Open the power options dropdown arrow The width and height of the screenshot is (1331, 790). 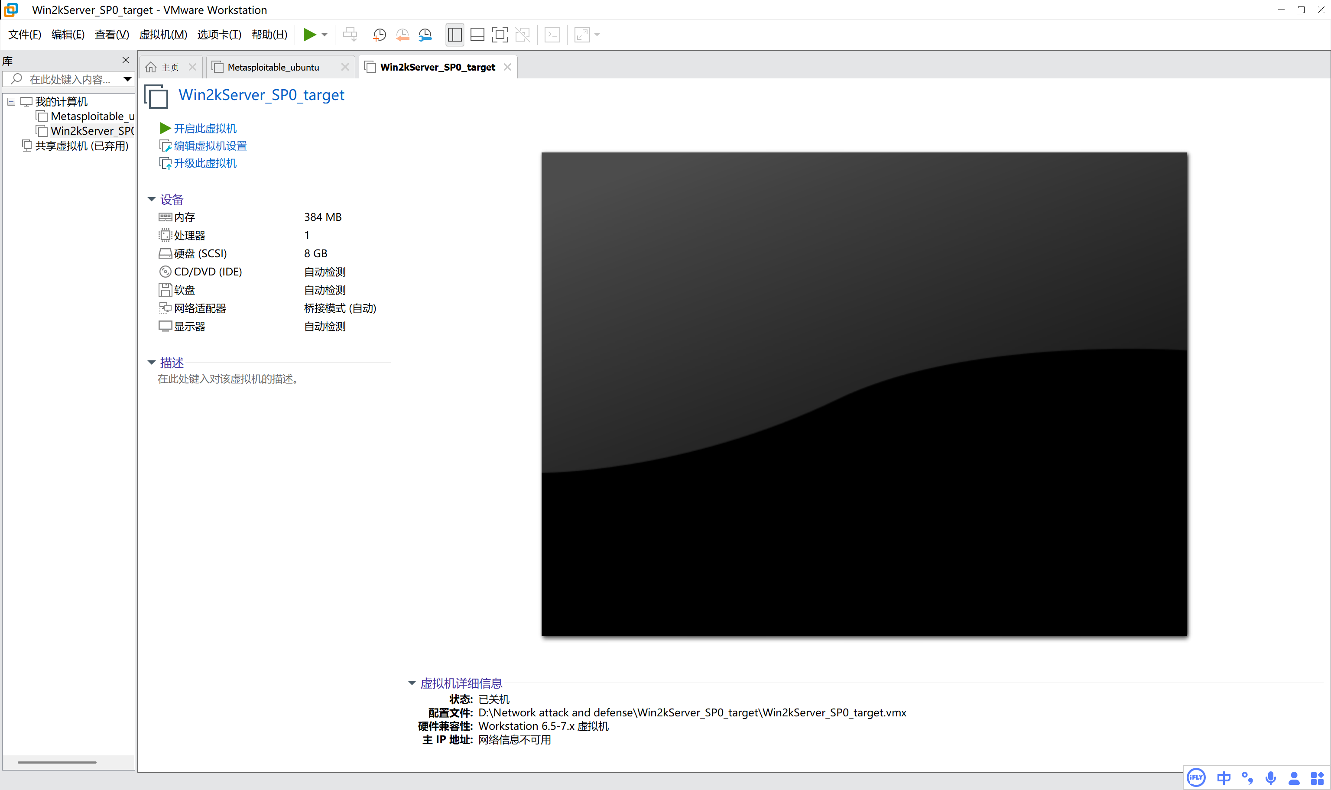324,35
